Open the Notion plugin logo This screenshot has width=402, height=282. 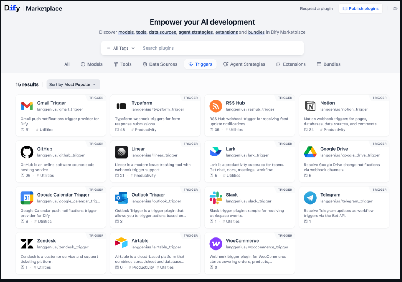[310, 106]
